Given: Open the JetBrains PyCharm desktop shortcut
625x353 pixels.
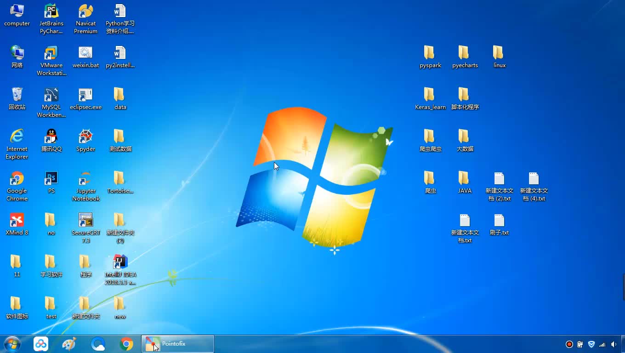Looking at the screenshot, I should (51, 11).
